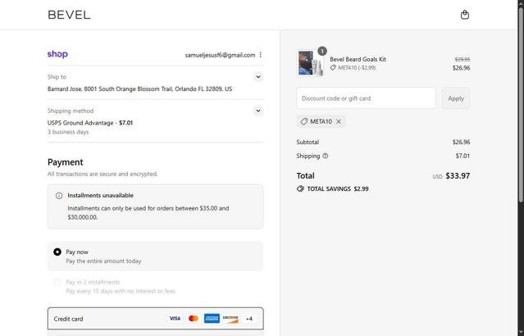Click the samueljesusf6@gmail.com email text

click(x=220, y=55)
